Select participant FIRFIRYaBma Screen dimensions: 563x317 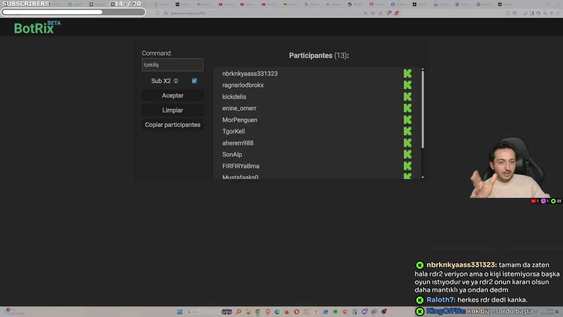241,166
